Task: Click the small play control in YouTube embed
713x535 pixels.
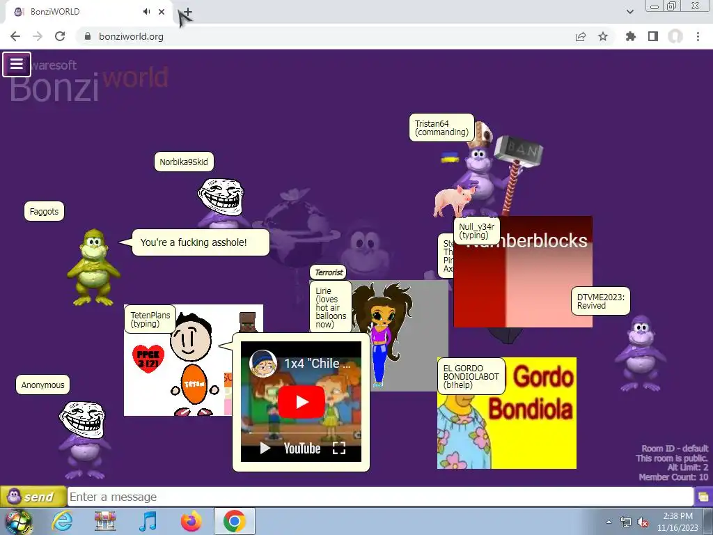Action: coord(265,448)
